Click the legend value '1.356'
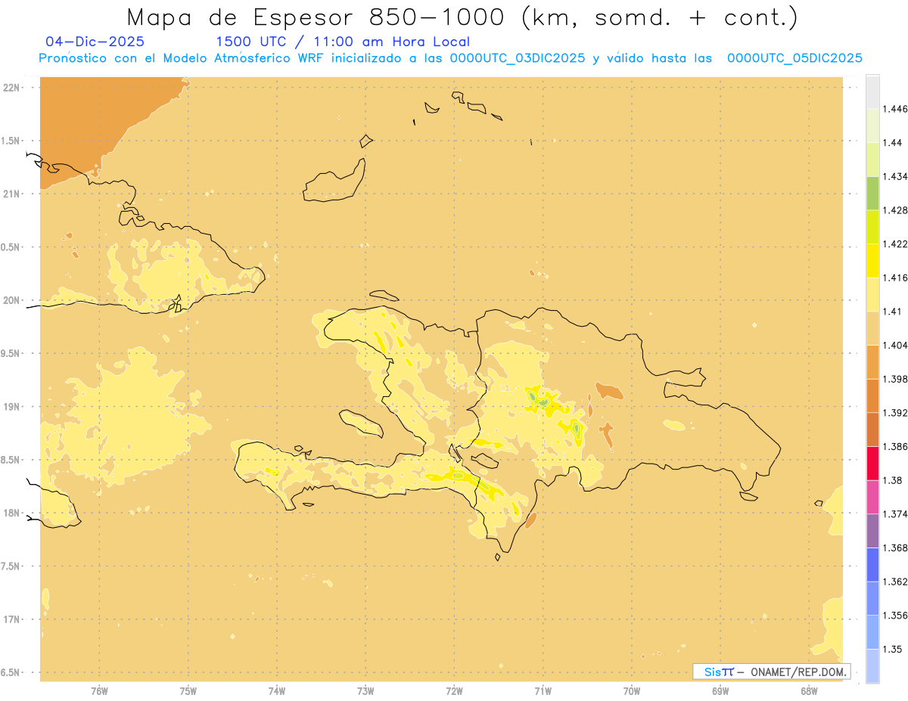 click(895, 616)
